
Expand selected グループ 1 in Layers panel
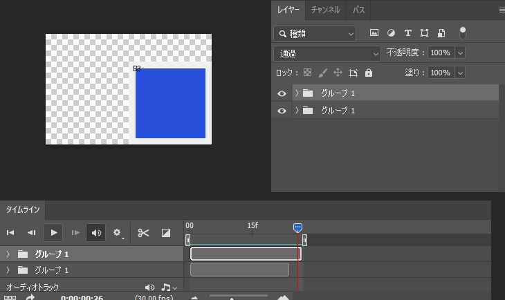(297, 93)
